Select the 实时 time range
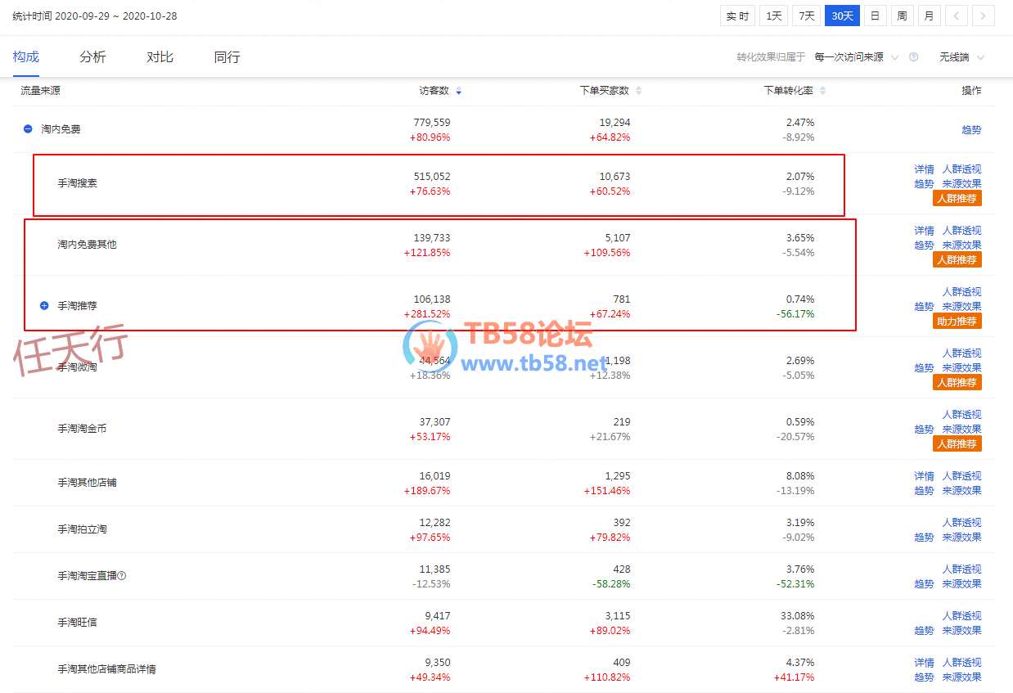 pyautogui.click(x=737, y=16)
